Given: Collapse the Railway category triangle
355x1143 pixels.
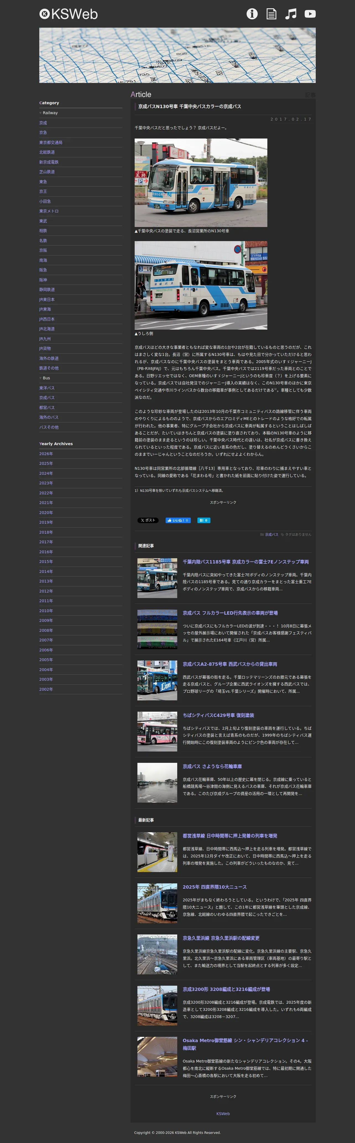Looking at the screenshot, I should [x=40, y=113].
